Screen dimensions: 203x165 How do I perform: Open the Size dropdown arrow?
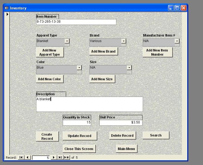pos(129,68)
